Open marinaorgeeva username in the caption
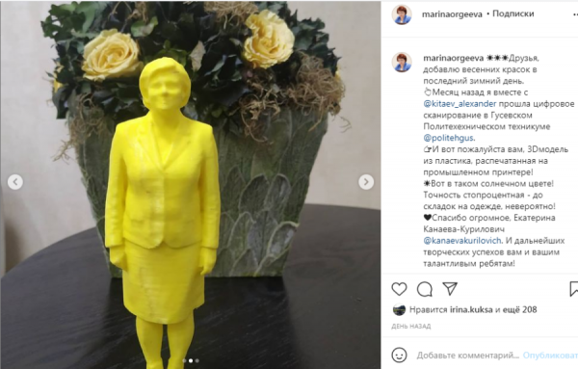Screen dimensions: 578x369 (454, 58)
